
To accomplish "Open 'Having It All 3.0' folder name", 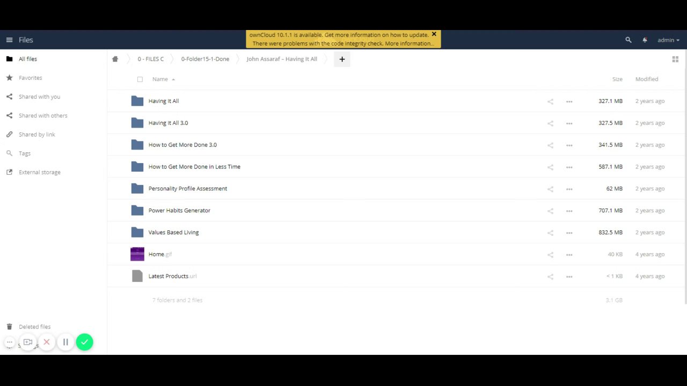I will 168,123.
